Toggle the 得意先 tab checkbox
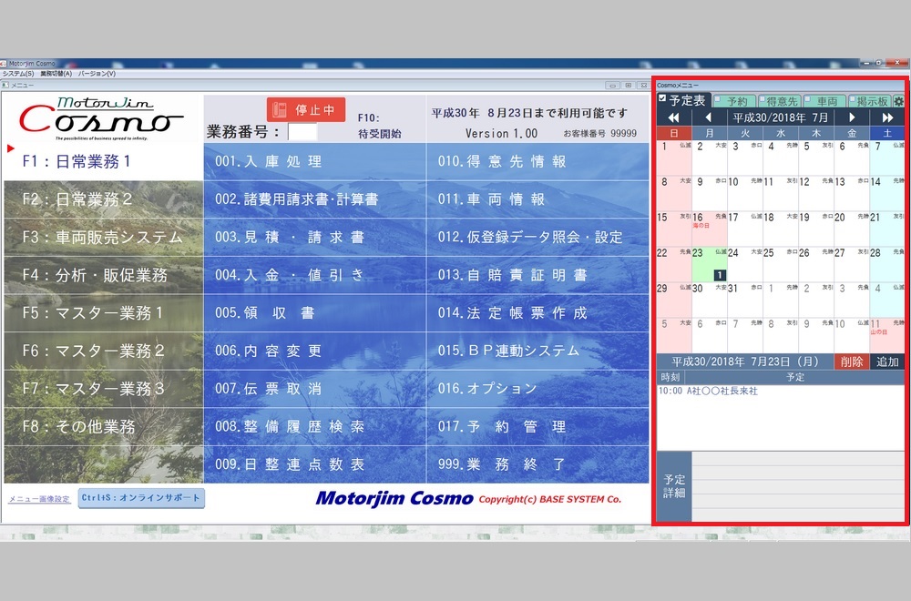Image resolution: width=911 pixels, height=601 pixels. pyautogui.click(x=763, y=100)
